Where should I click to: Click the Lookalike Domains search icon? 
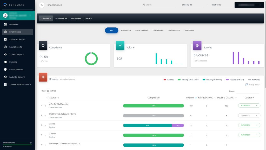(5, 77)
